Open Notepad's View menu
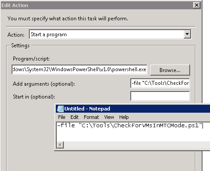The height and width of the screenshot is (171, 210). [109, 117]
